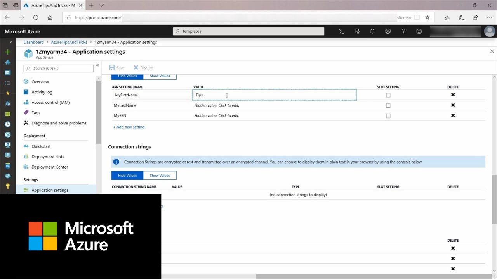
Task: Click the resource menu Search (Ctrl+/) box
Action: tap(59, 68)
